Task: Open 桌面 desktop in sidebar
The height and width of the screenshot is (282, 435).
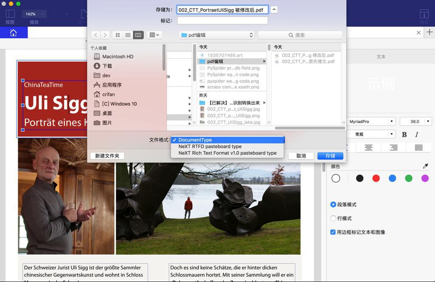Action: pos(107,113)
